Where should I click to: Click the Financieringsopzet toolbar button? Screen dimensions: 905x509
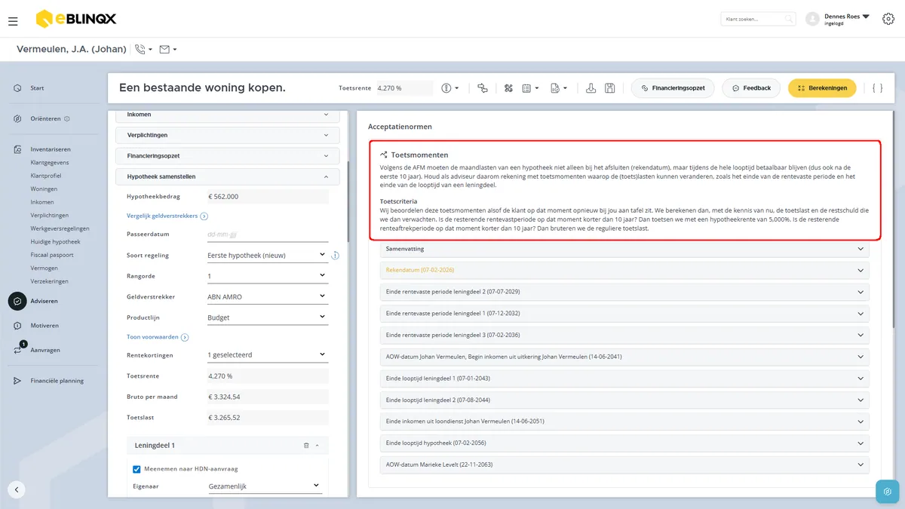click(673, 88)
